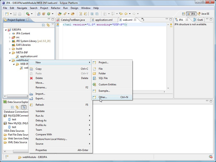The width and height of the screenshot is (216, 162).
Task: Click the Collapse All minus toolbar icon
Action: (x=97, y=14)
